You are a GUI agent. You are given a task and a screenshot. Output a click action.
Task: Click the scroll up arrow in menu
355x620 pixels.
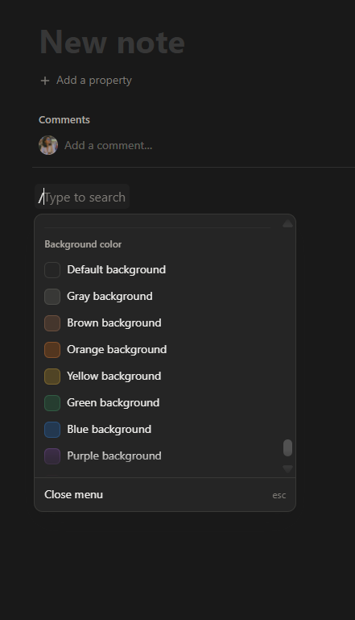(x=288, y=224)
